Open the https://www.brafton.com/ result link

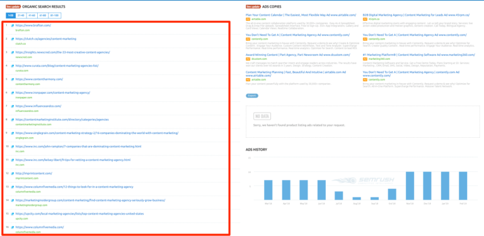tap(33, 26)
